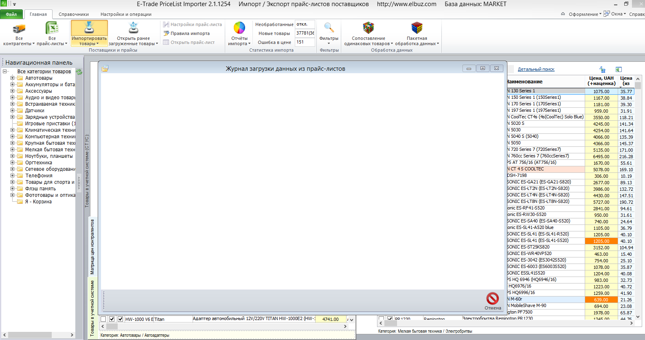The height and width of the screenshot is (340, 645).
Task: Click Настройки прайс-листа item
Action: click(193, 24)
